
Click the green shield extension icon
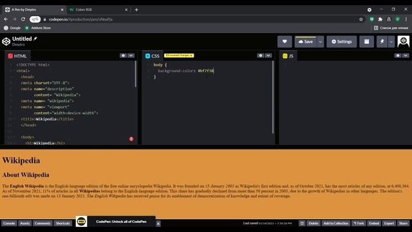398,19
